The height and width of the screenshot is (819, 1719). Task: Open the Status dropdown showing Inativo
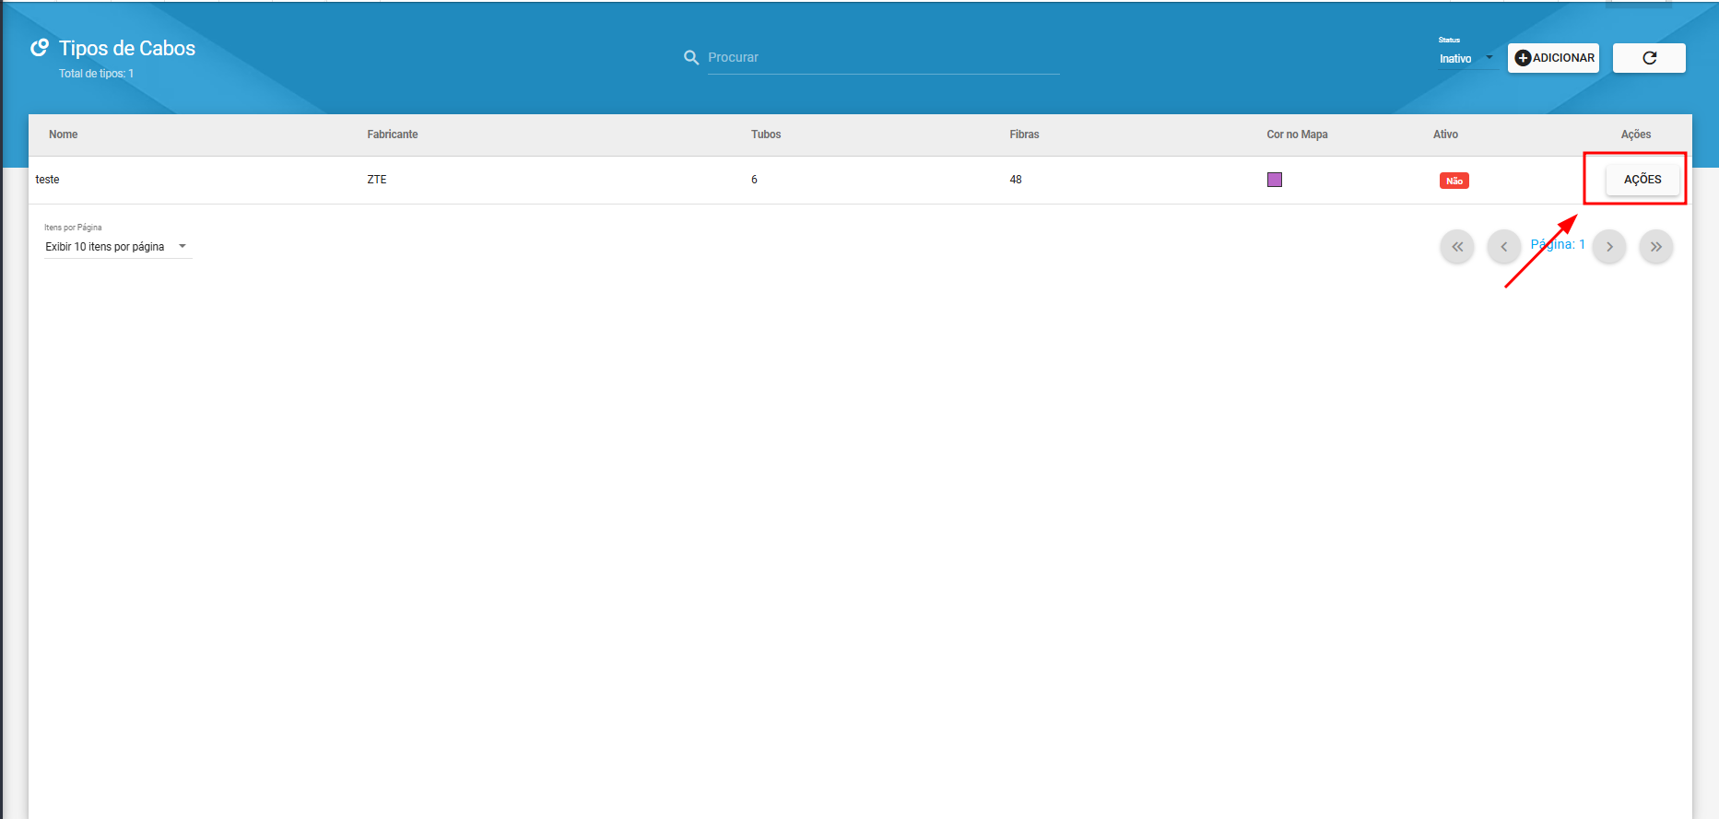(1466, 58)
